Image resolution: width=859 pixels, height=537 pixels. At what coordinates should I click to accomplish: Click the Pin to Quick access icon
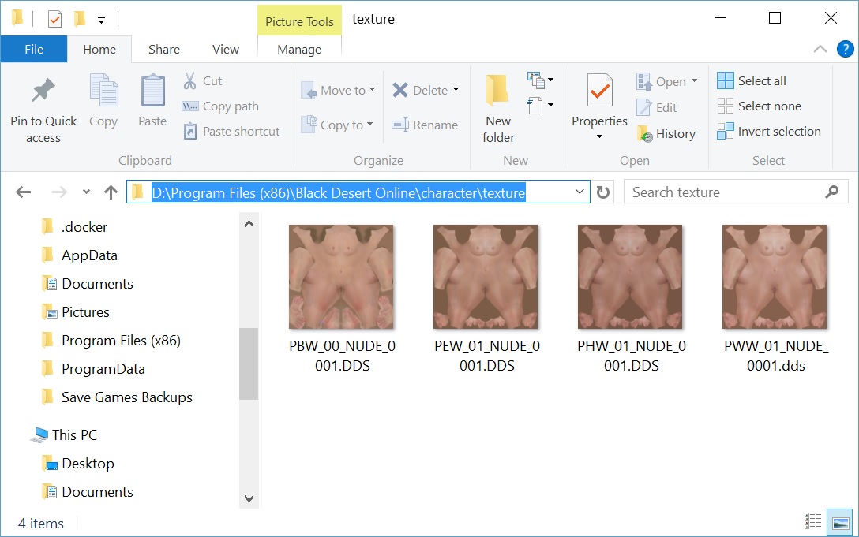pyautogui.click(x=43, y=101)
